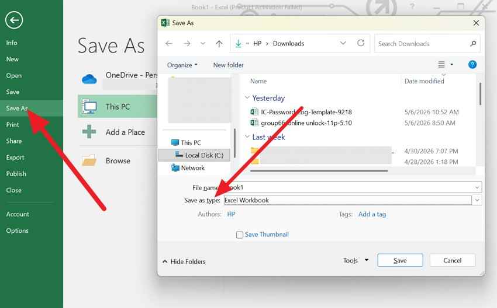Open the view options dropdown arrow
This screenshot has height=308, width=497.
[452, 65]
